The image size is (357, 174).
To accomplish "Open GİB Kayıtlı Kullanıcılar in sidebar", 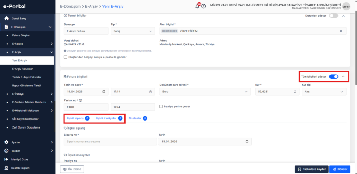I will click(24, 119).
